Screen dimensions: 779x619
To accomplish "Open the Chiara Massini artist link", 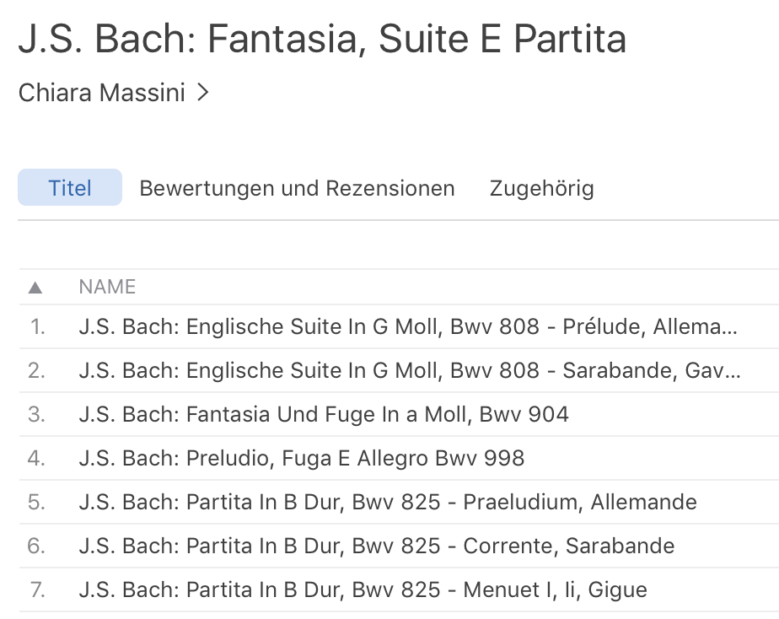I will (x=102, y=93).
